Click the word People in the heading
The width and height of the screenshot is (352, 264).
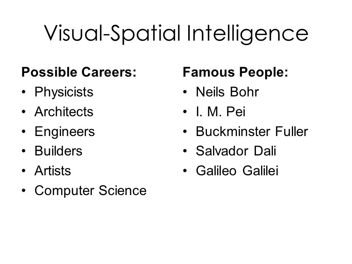(x=264, y=72)
